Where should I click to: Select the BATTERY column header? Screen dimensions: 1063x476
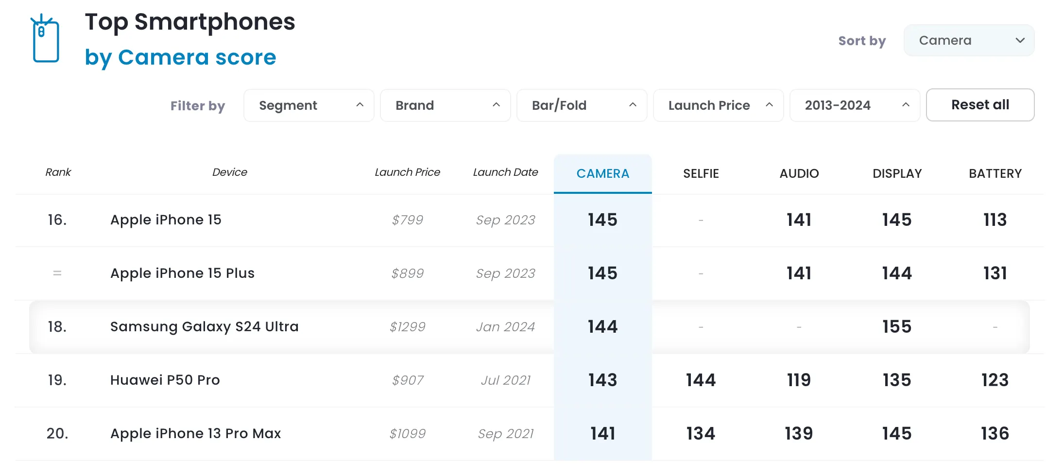coord(995,173)
